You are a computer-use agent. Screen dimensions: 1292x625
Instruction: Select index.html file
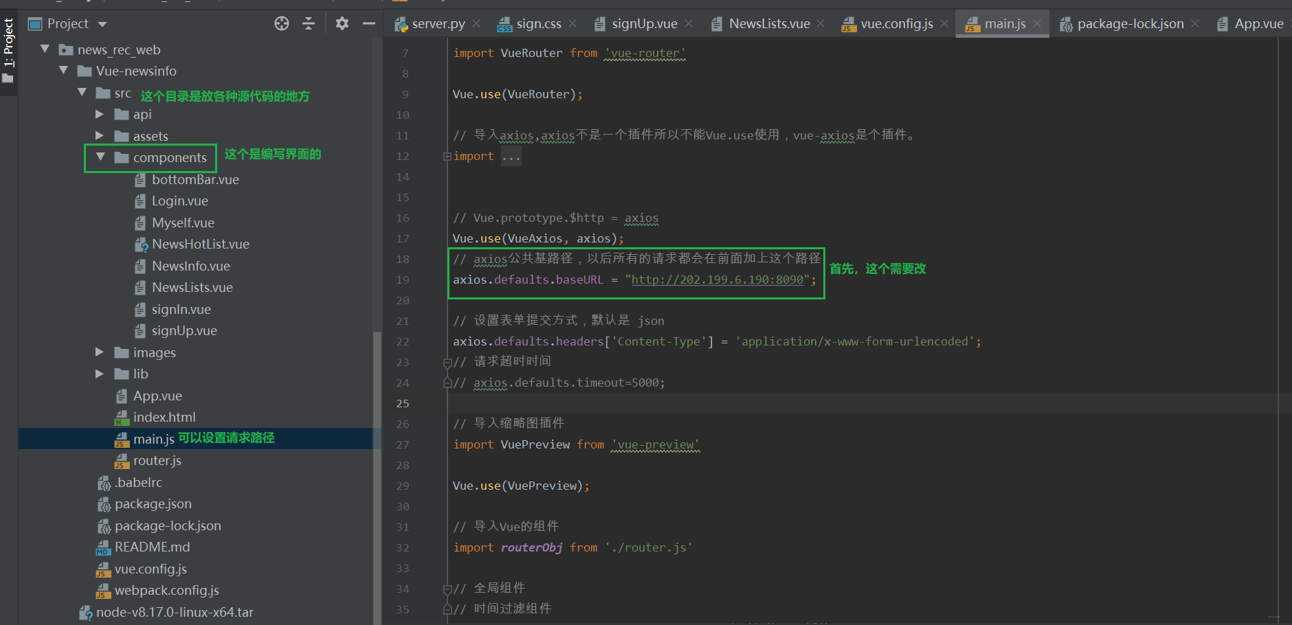coord(164,417)
